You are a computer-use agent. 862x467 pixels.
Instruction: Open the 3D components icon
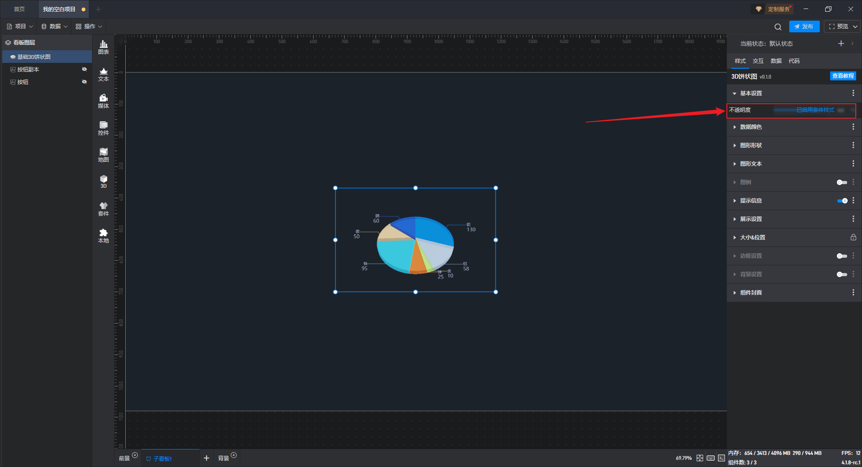coord(103,181)
